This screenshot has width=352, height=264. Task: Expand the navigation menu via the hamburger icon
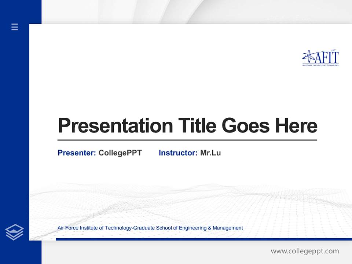tap(14, 27)
